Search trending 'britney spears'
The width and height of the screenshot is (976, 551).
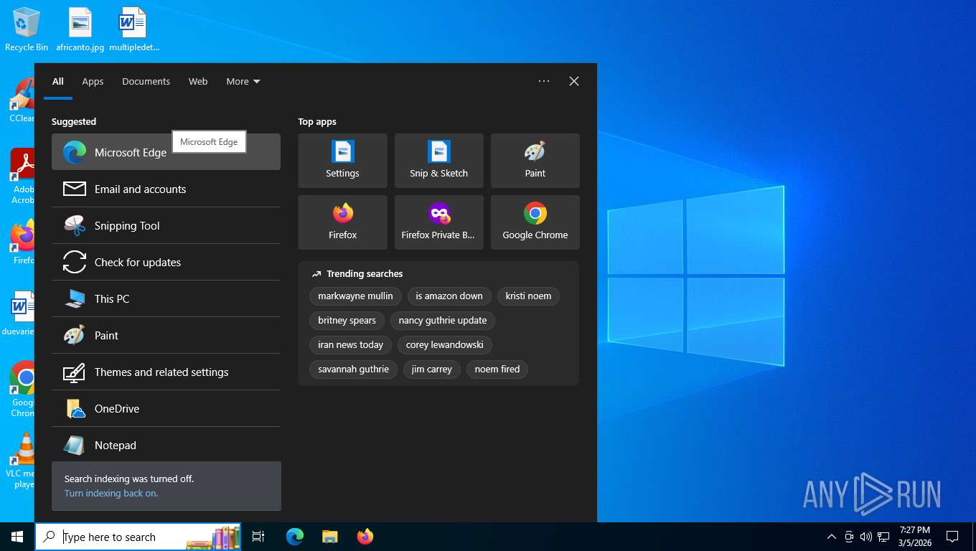coord(347,320)
